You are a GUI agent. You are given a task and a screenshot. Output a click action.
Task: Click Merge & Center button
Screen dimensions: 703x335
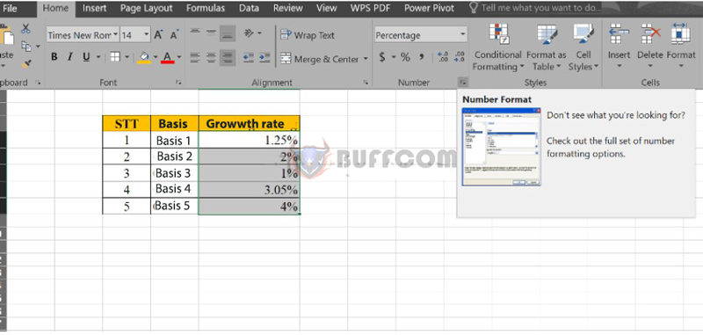coord(319,59)
